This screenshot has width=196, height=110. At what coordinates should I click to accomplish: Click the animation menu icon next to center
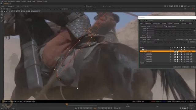(165, 40)
